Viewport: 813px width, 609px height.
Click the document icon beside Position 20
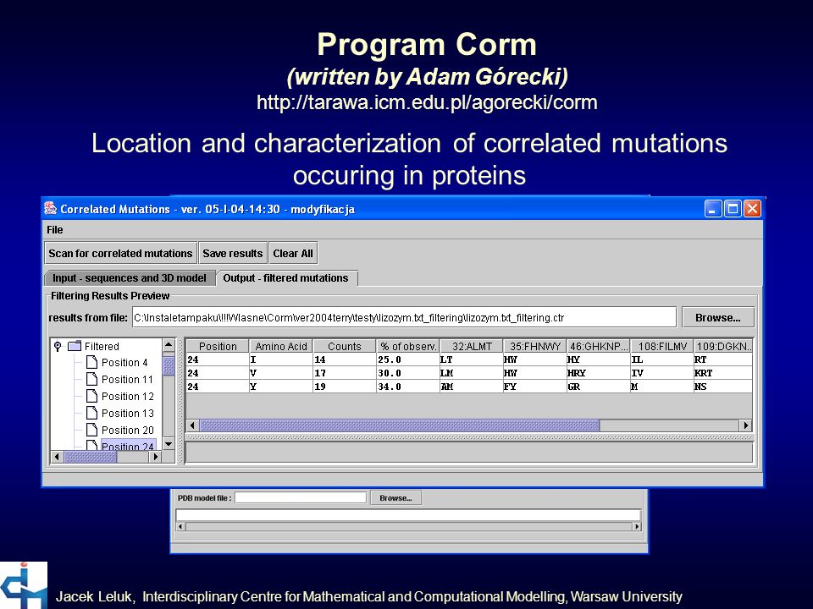(x=91, y=430)
